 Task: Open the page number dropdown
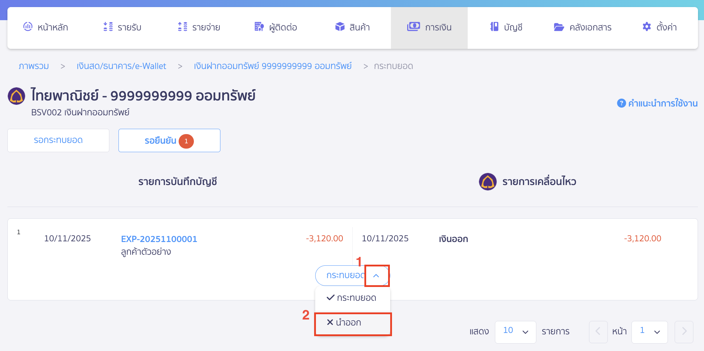(650, 332)
